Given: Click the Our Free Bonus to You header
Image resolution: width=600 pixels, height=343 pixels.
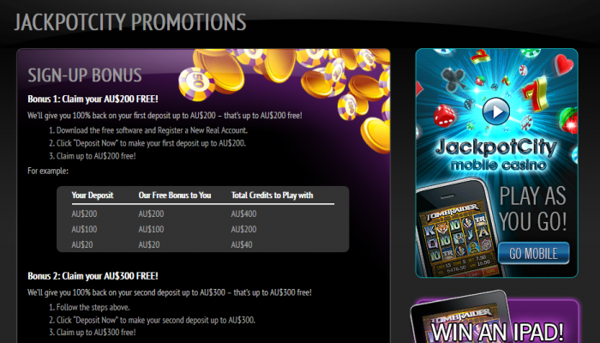Looking at the screenshot, I should pyautogui.click(x=175, y=196).
